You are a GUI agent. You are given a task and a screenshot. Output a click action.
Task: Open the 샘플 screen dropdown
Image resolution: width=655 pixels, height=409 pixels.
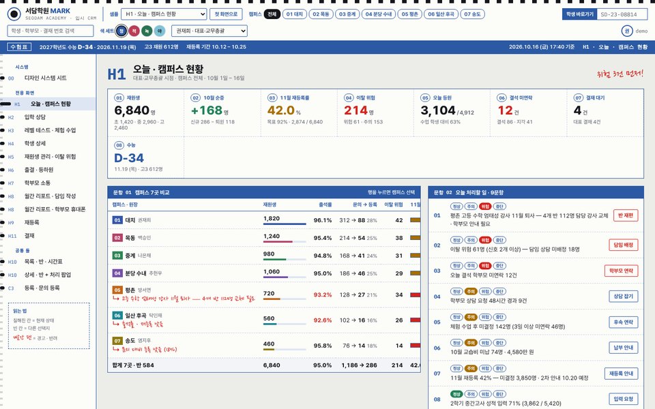tap(164, 14)
